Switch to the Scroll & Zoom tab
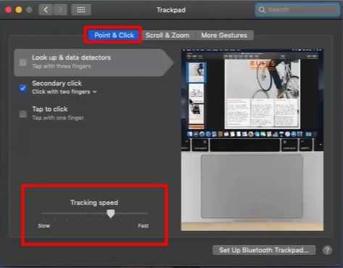 click(168, 36)
